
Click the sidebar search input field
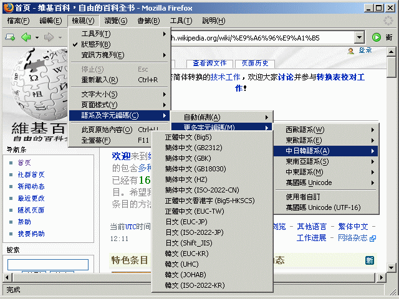(x=47, y=264)
